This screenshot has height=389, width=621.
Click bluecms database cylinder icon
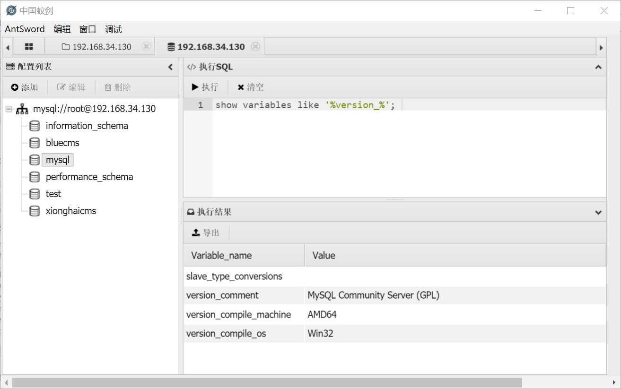click(x=35, y=143)
